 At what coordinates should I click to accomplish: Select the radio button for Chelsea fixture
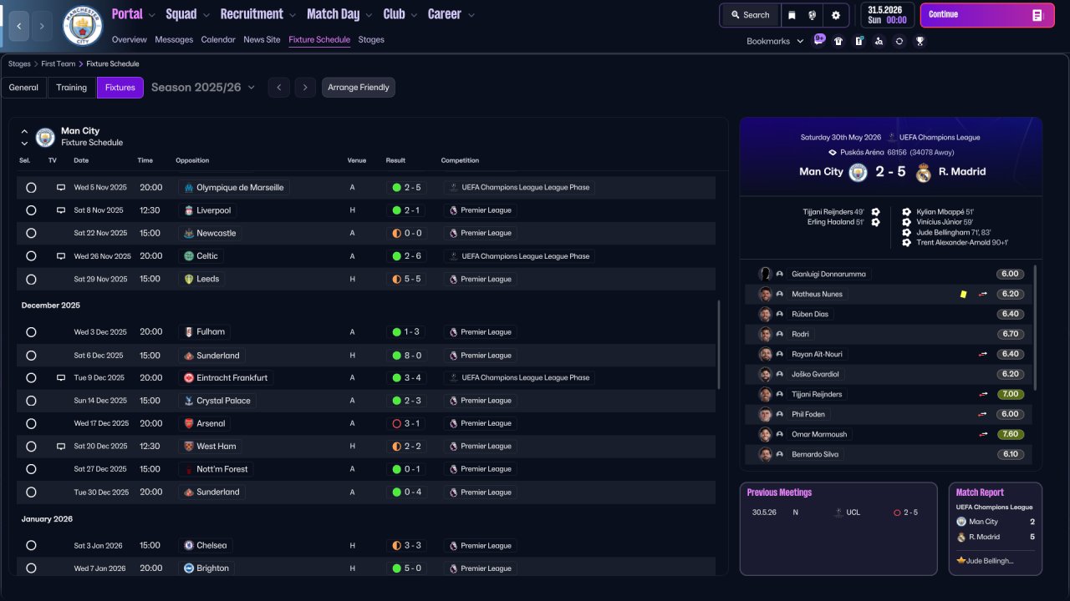(31, 546)
